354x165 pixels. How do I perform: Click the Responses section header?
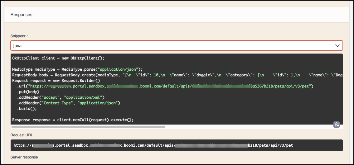22,15
